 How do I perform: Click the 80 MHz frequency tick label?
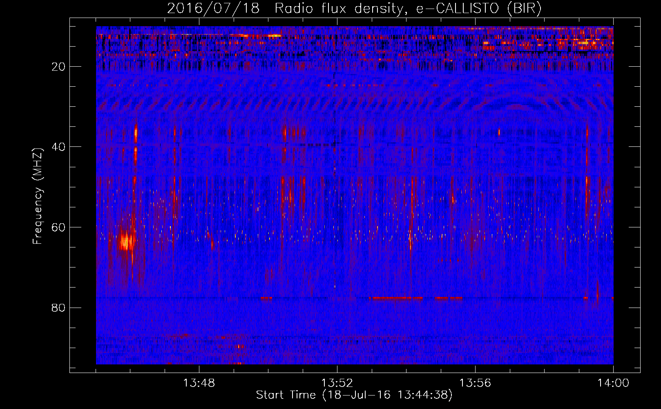[x=59, y=308]
